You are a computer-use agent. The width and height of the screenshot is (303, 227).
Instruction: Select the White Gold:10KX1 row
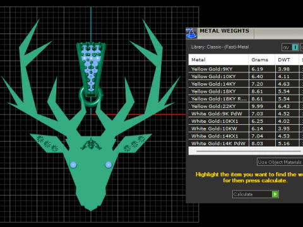pos(246,121)
